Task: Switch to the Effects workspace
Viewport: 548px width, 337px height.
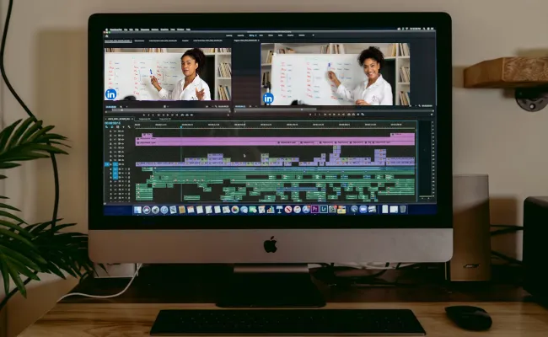Action: [x=271, y=35]
